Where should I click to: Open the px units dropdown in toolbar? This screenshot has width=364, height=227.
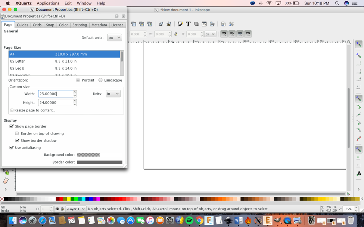click(210, 34)
